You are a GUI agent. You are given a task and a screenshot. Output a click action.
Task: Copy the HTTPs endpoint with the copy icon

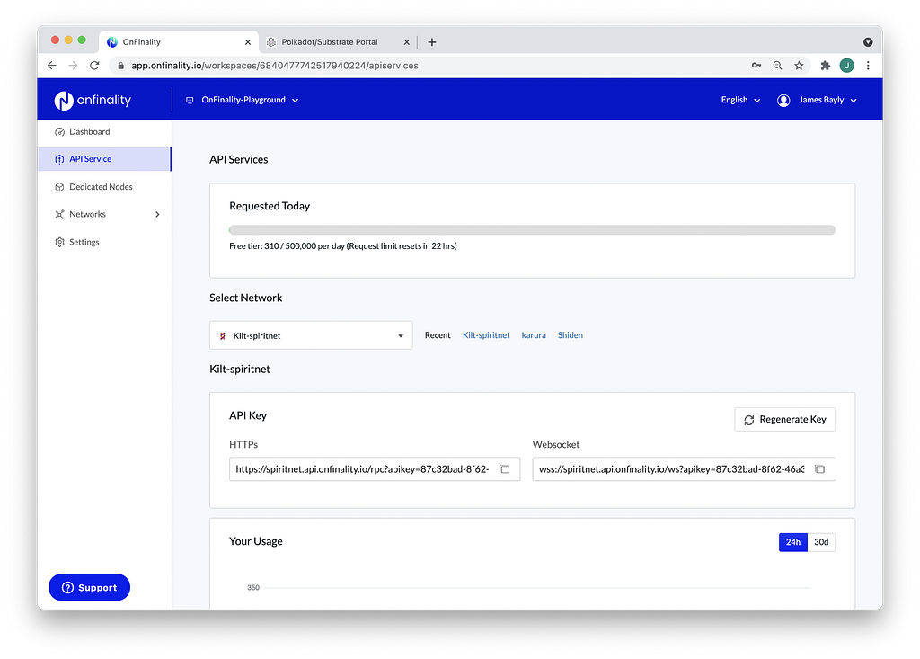(505, 468)
